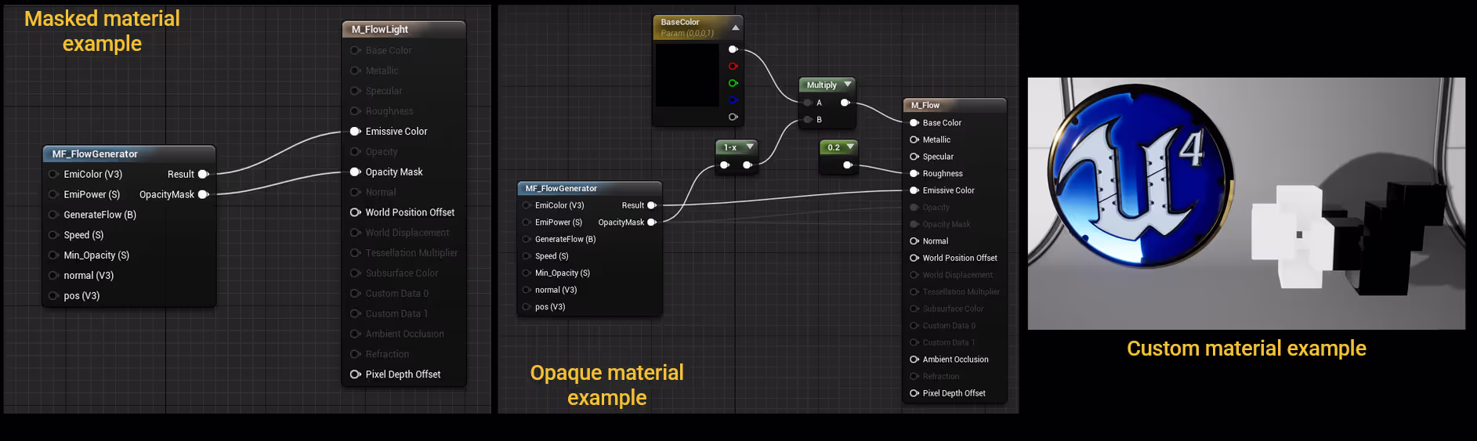Image resolution: width=1477 pixels, height=441 pixels.
Task: Click the A input pin on Multiply node
Action: [x=808, y=103]
